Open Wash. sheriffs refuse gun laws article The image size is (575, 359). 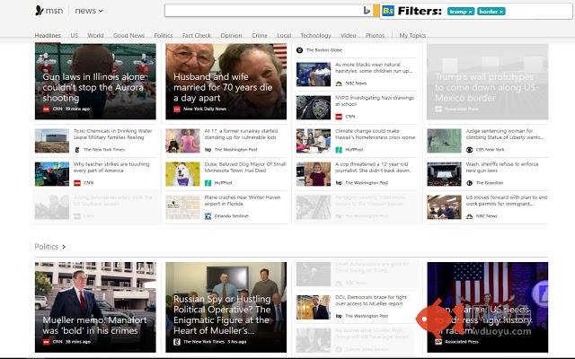pyautogui.click(x=502, y=167)
